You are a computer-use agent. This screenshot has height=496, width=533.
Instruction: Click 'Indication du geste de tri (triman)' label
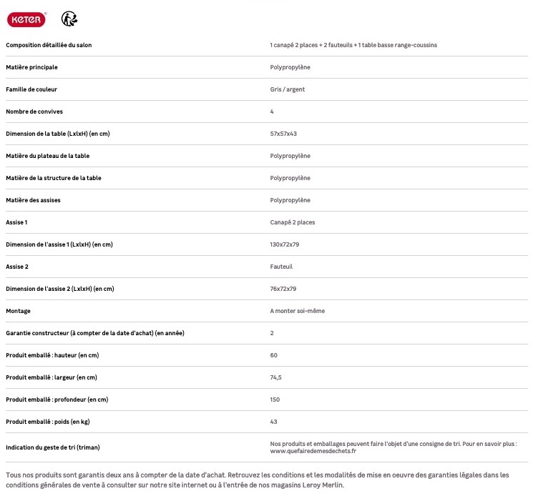[x=53, y=447]
